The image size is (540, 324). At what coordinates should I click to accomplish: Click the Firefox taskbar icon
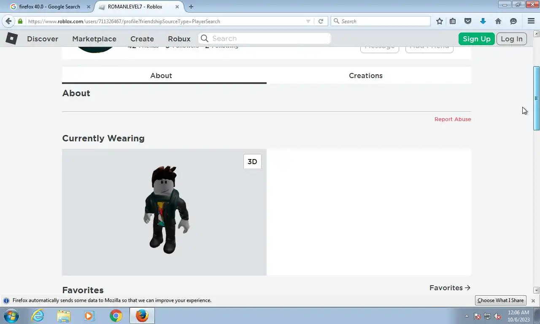(x=142, y=316)
